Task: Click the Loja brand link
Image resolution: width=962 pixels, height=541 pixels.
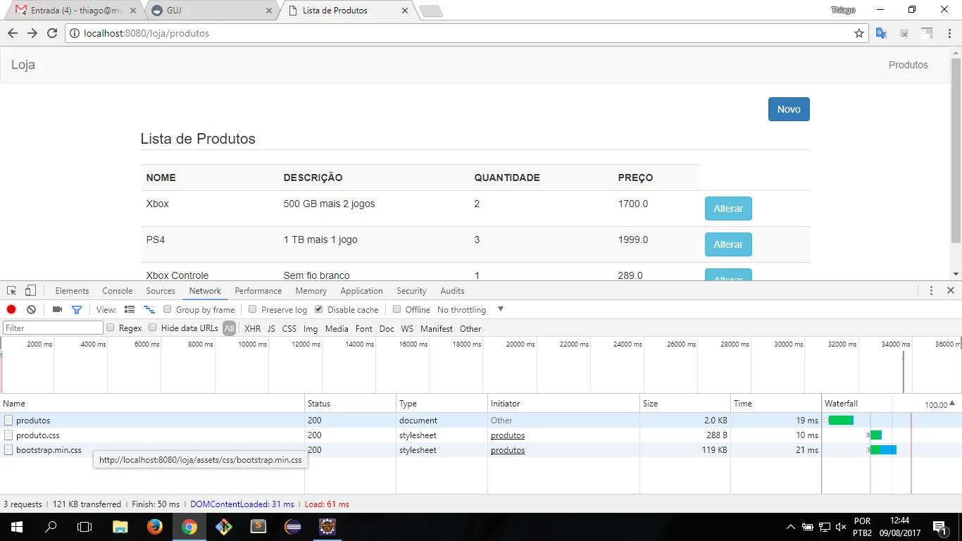Action: (23, 65)
